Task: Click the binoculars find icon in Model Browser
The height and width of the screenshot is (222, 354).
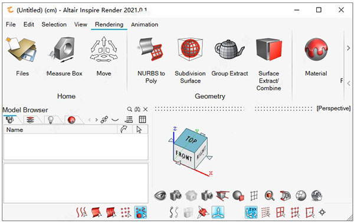Action: 137,109
